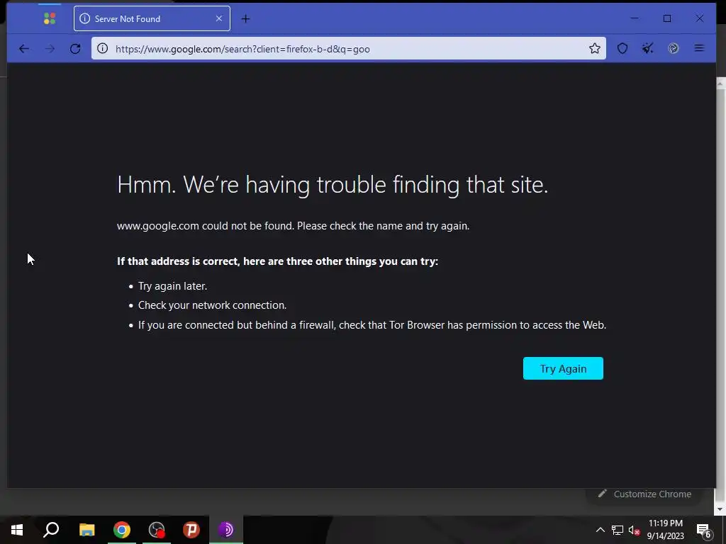
Task: Open the shield security level icon
Action: point(622,49)
